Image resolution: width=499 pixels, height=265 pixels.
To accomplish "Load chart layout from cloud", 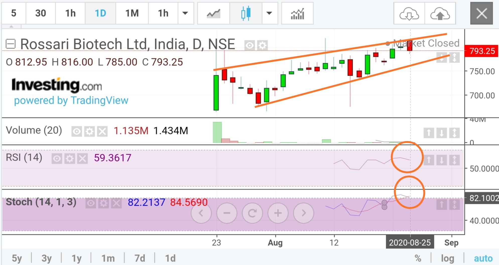I will [409, 13].
